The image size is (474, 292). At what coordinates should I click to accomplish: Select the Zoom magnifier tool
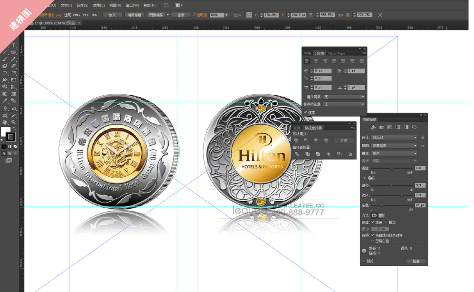[x=13, y=122]
